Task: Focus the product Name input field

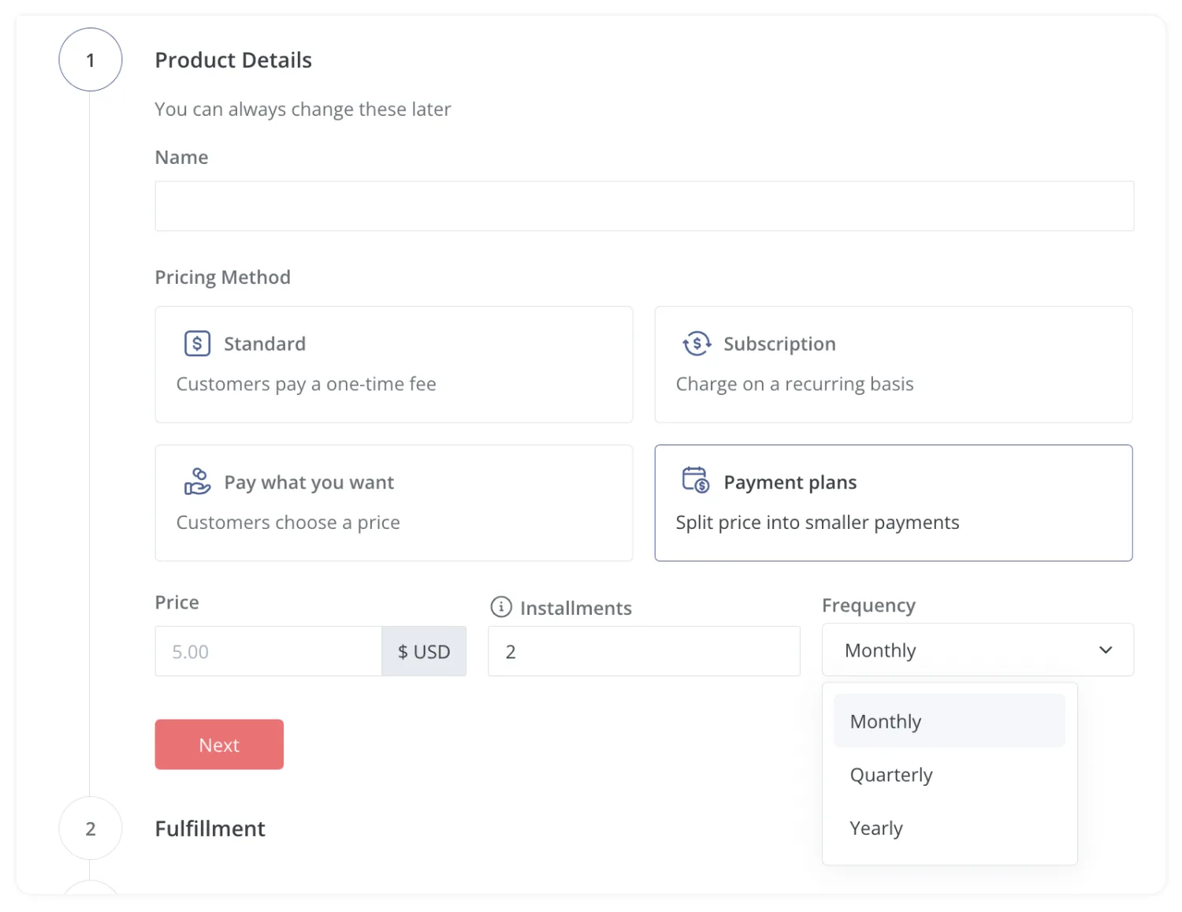Action: 644,207
